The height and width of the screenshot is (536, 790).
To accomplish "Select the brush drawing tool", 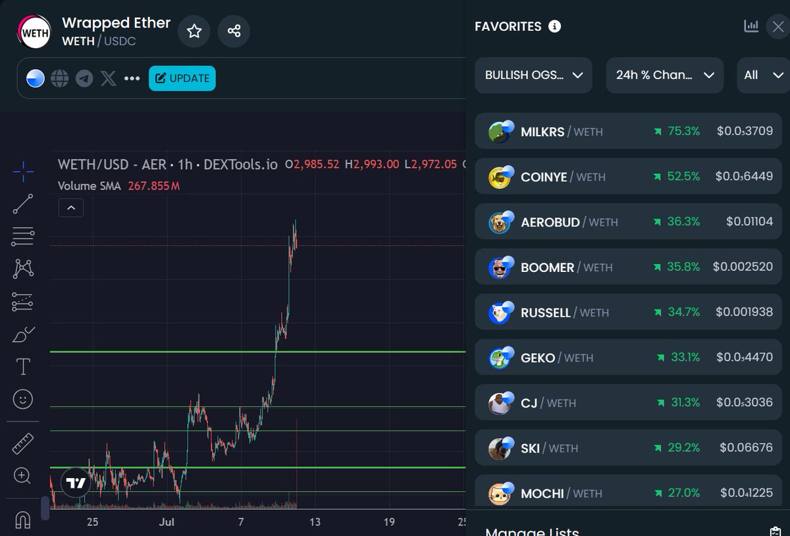I will point(23,335).
